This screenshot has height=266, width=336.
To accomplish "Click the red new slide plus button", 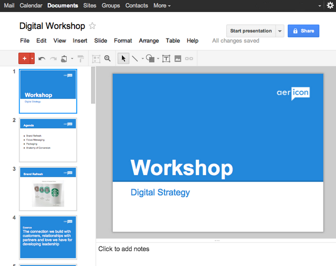I will tap(25, 58).
